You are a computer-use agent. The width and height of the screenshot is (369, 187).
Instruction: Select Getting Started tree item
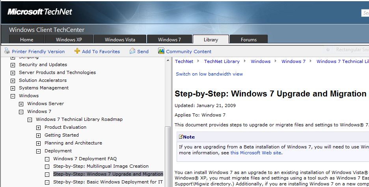click(61, 135)
